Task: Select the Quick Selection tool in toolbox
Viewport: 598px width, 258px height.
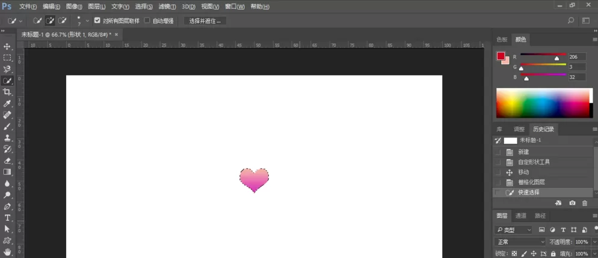Action: 7,80
